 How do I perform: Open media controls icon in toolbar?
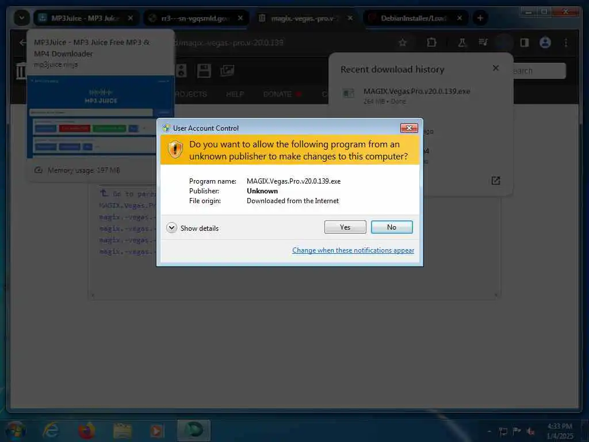[x=483, y=43]
